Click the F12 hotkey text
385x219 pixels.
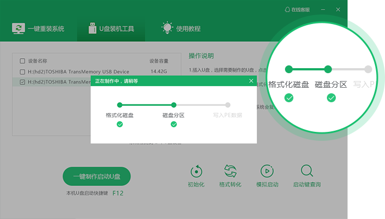click(x=118, y=193)
